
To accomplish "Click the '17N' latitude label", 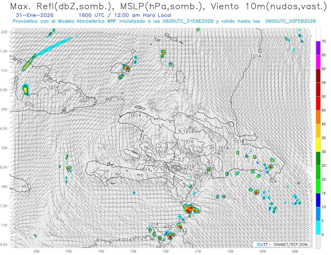I will (x=4, y=225).
